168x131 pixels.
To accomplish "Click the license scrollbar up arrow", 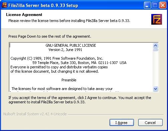I will [x=155, y=45].
